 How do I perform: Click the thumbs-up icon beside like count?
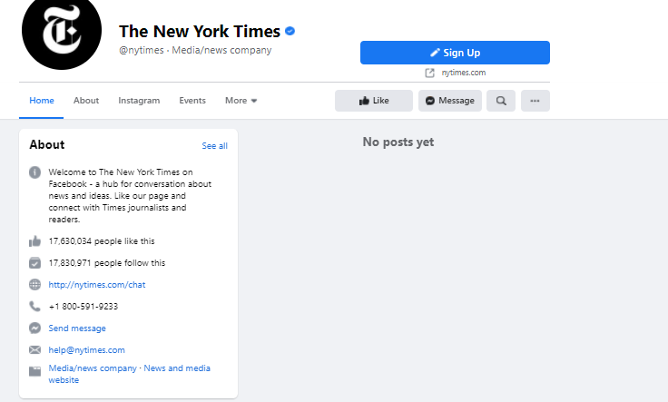coord(34,241)
